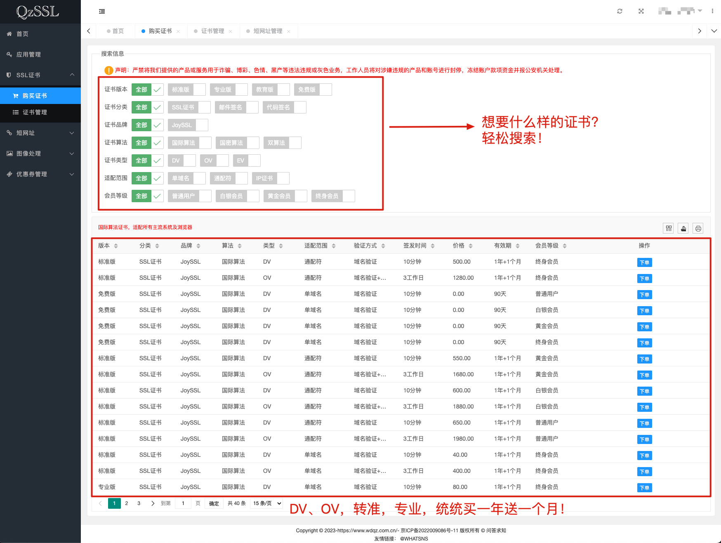Open 证书管理 in the sidebar
Screen dimensions: 721x543
coord(35,112)
